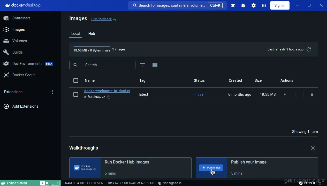Open the feedback icon next to Give feedback
This screenshot has height=186, width=327.
click(114, 19)
